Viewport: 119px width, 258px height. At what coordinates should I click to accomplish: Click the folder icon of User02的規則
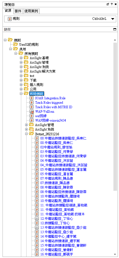click(16, 44)
